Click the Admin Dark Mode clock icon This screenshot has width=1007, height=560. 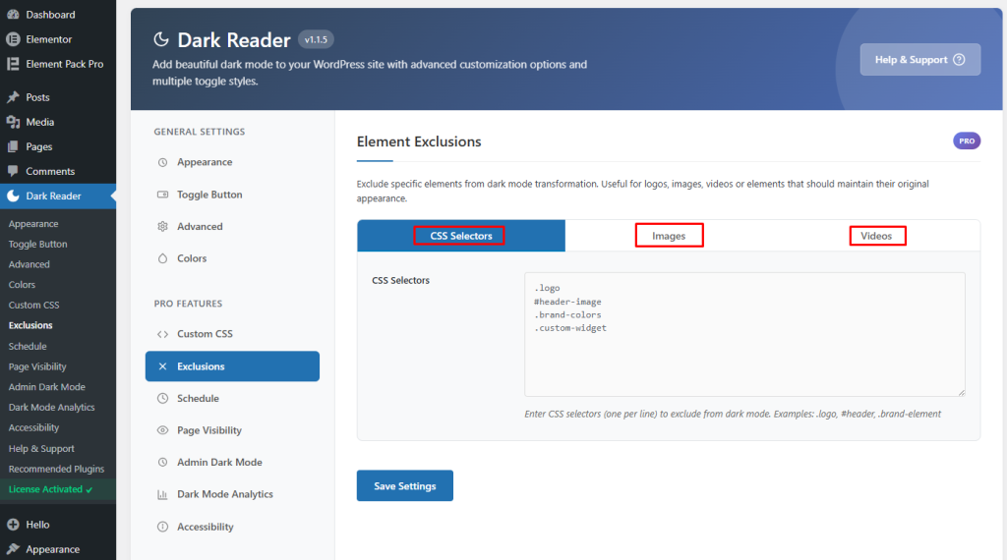pyautogui.click(x=162, y=462)
